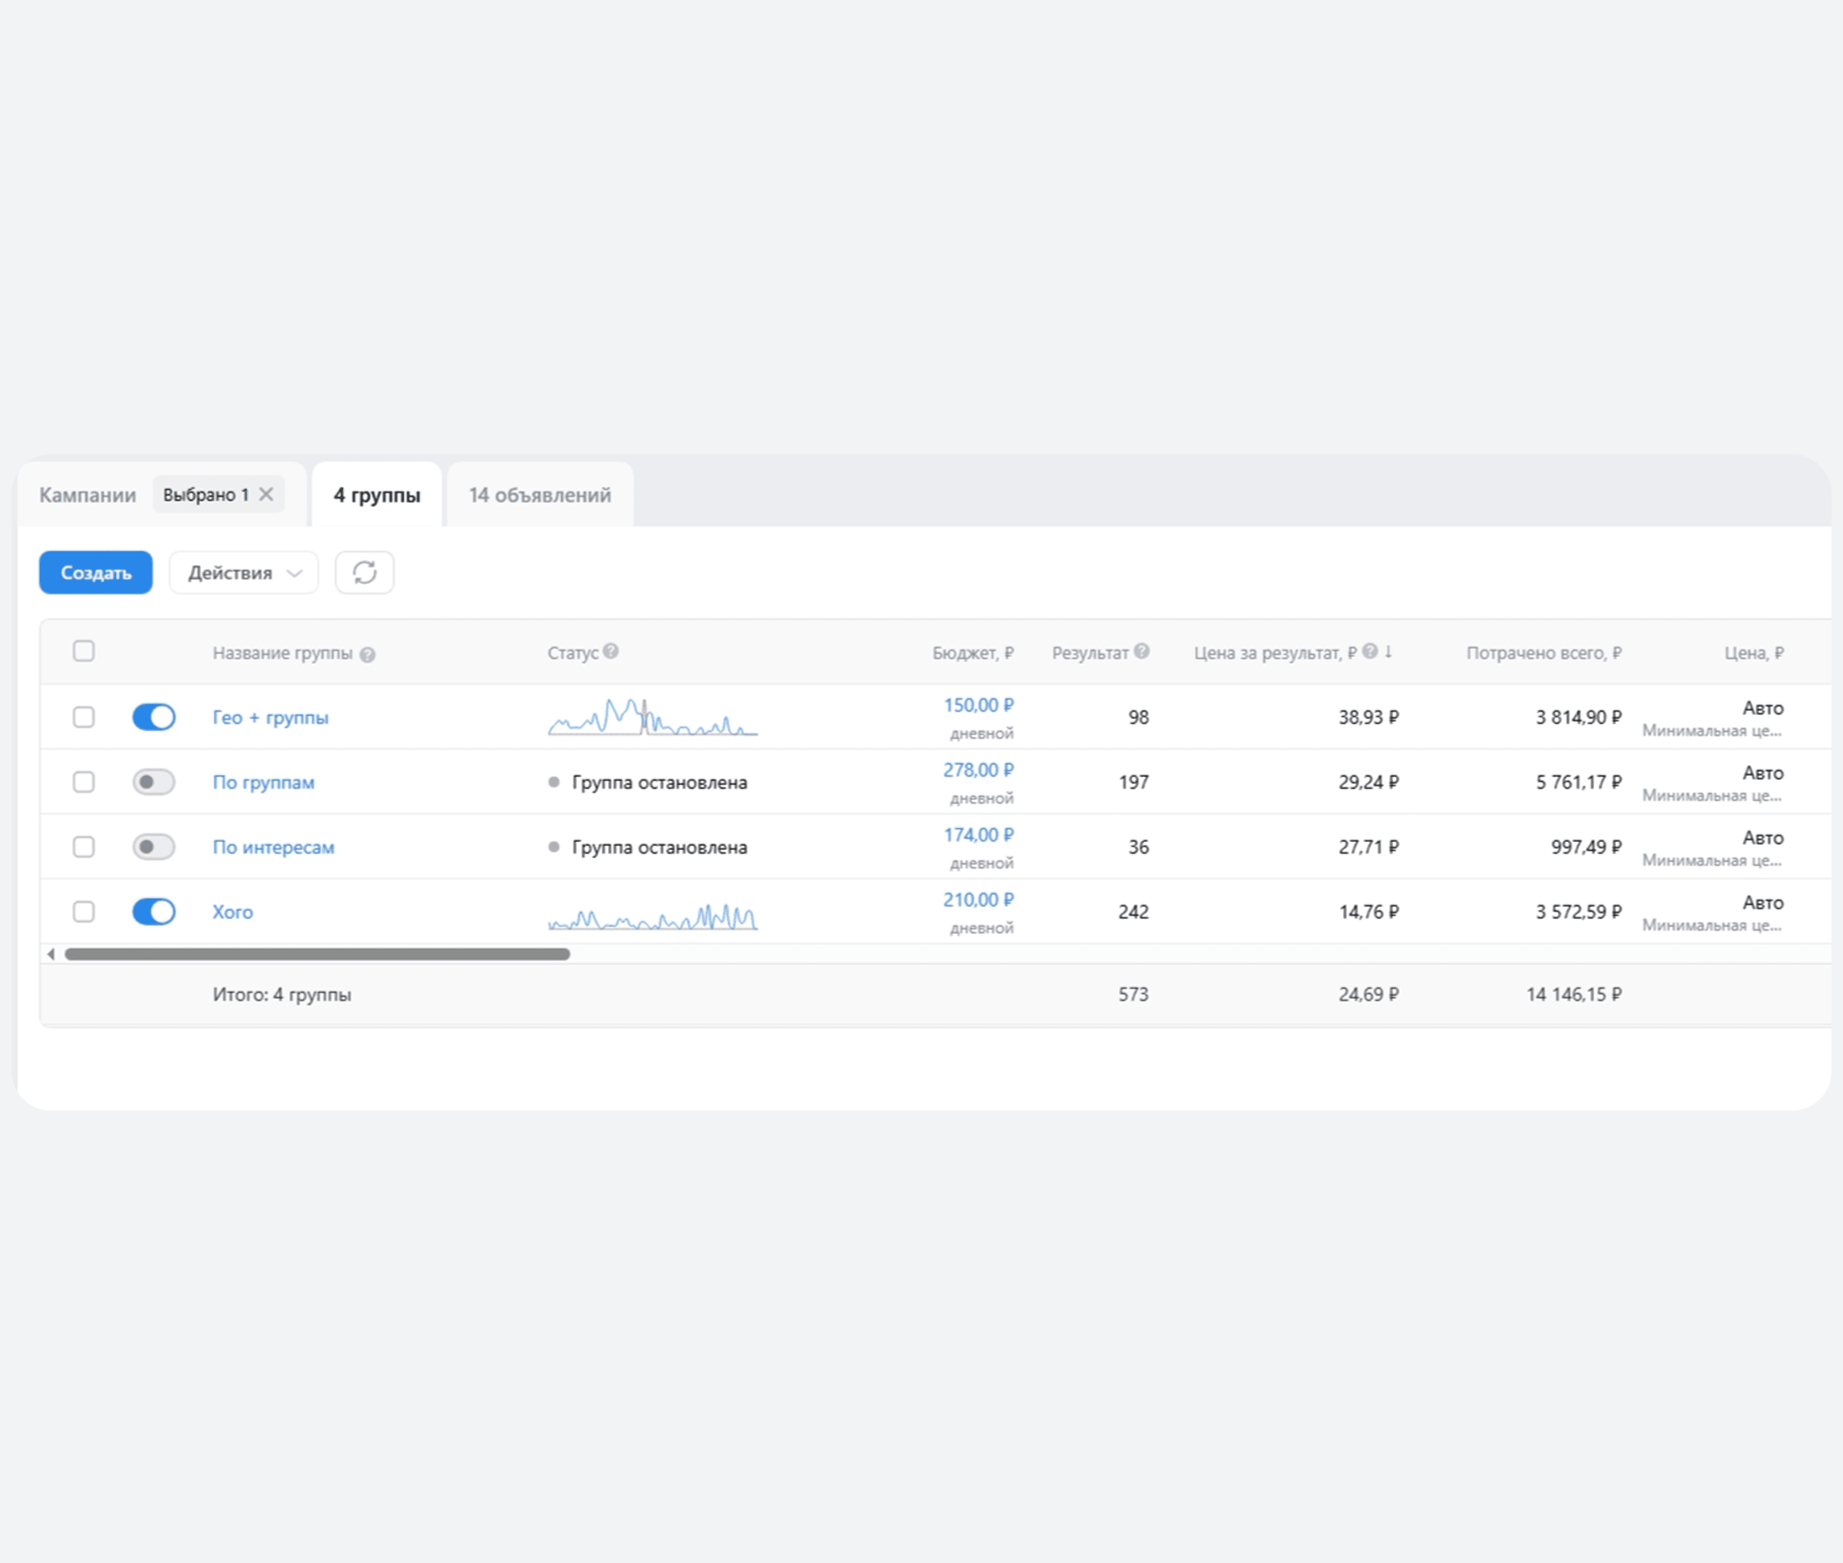1843x1563 pixels.
Task: Click the 278,00 ₽ budget value
Action: pyautogui.click(x=977, y=770)
